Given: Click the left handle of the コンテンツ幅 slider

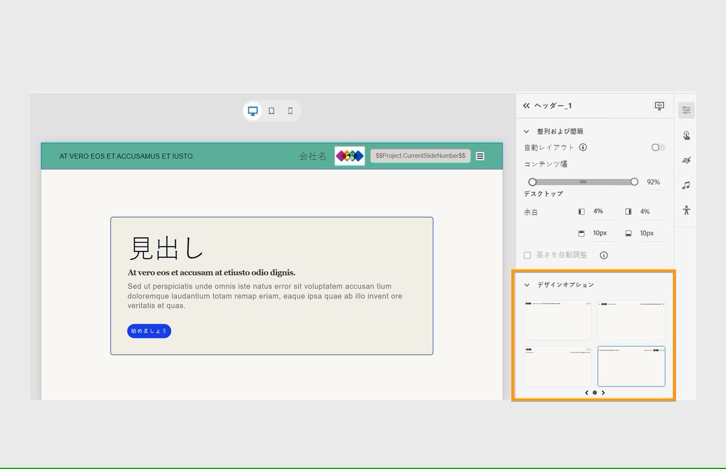Looking at the screenshot, I should (533, 182).
